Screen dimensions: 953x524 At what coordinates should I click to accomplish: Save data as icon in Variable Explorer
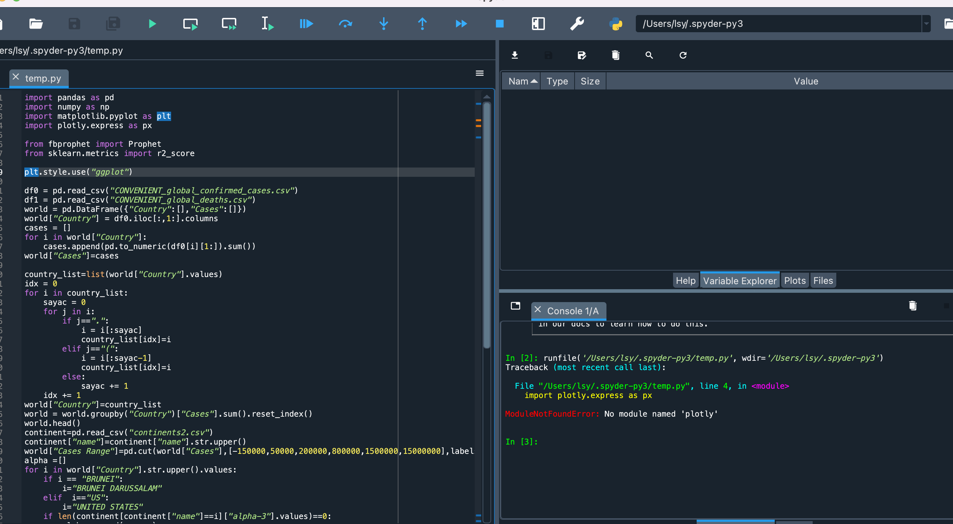click(x=582, y=55)
